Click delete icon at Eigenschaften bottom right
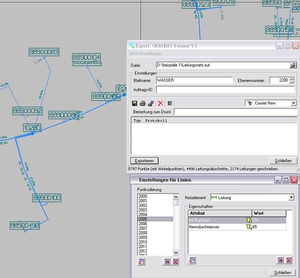The width and height of the screenshot is (300, 278). click(289, 260)
